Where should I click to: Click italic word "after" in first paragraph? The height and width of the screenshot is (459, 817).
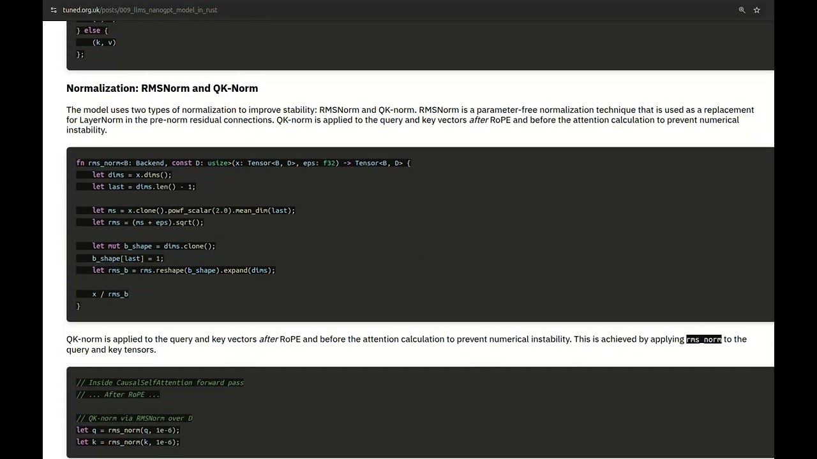[479, 120]
